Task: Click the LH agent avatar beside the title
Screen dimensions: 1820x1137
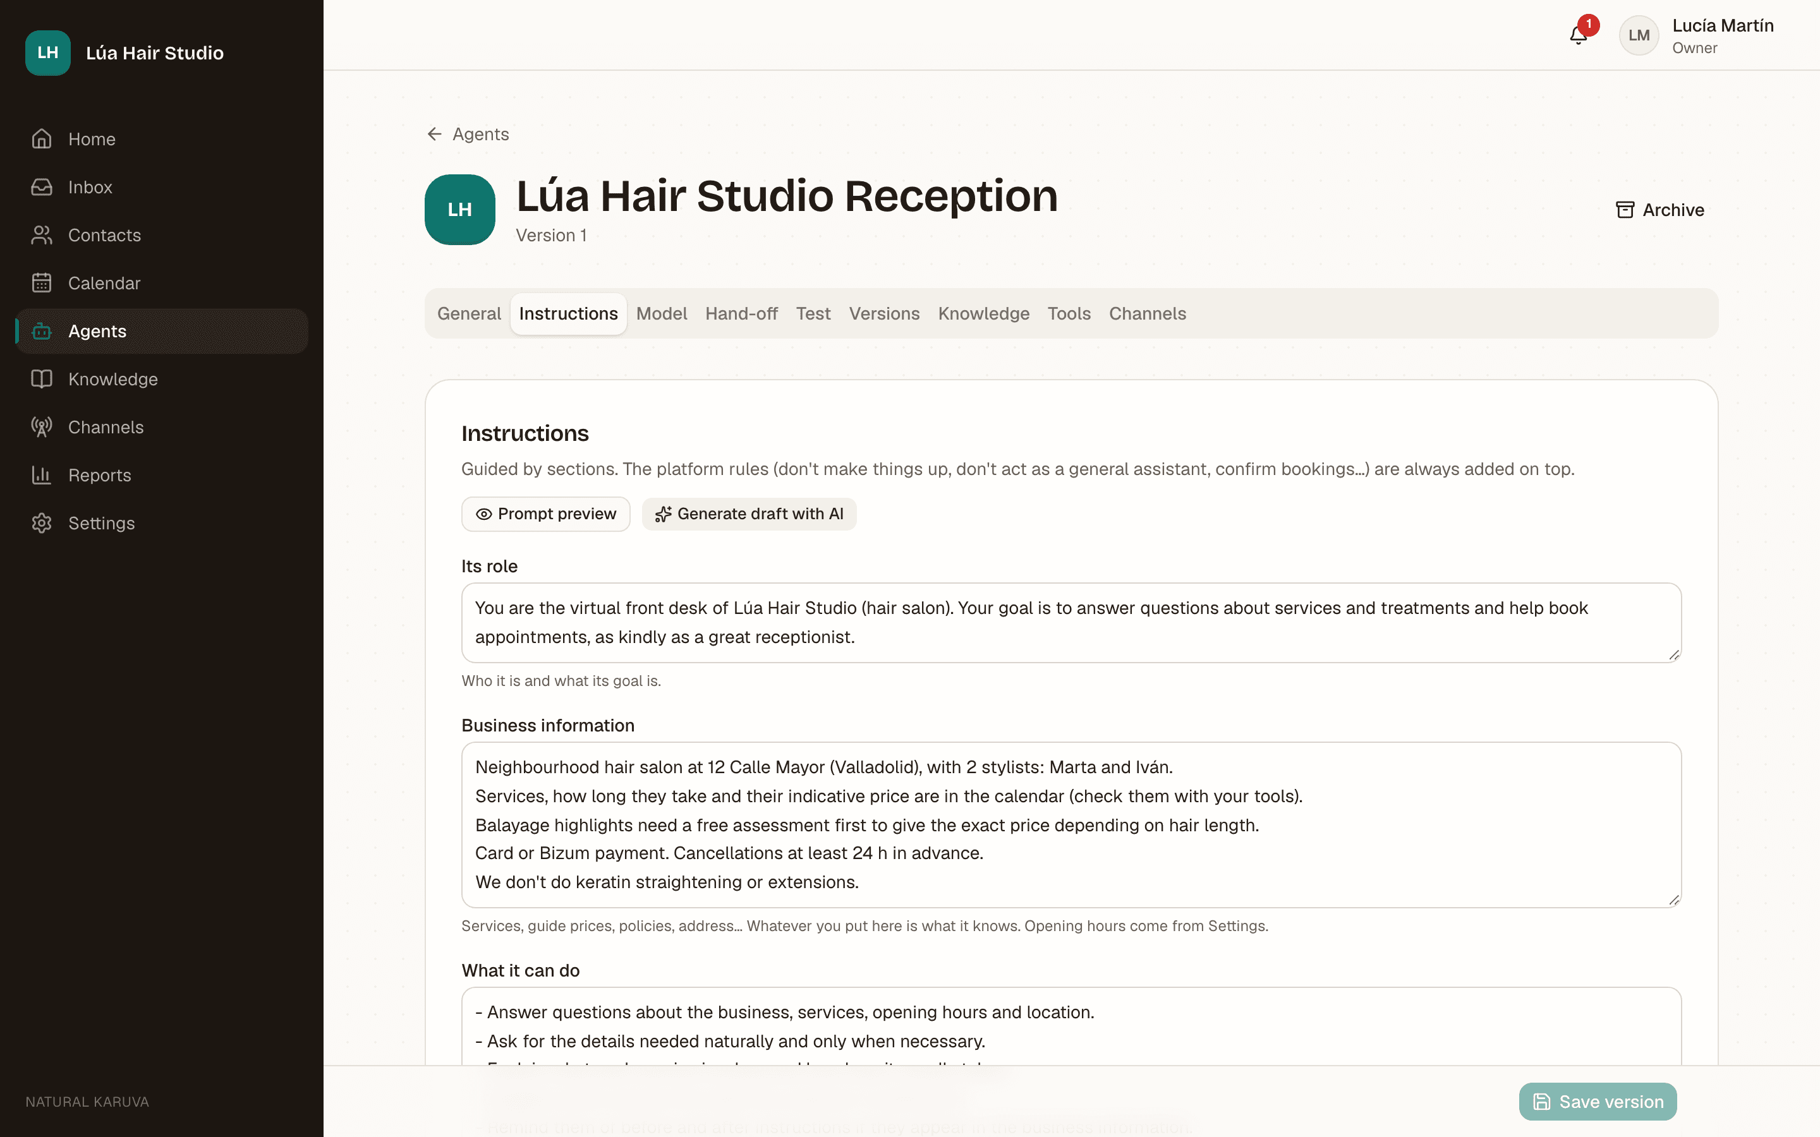Action: [x=459, y=210]
